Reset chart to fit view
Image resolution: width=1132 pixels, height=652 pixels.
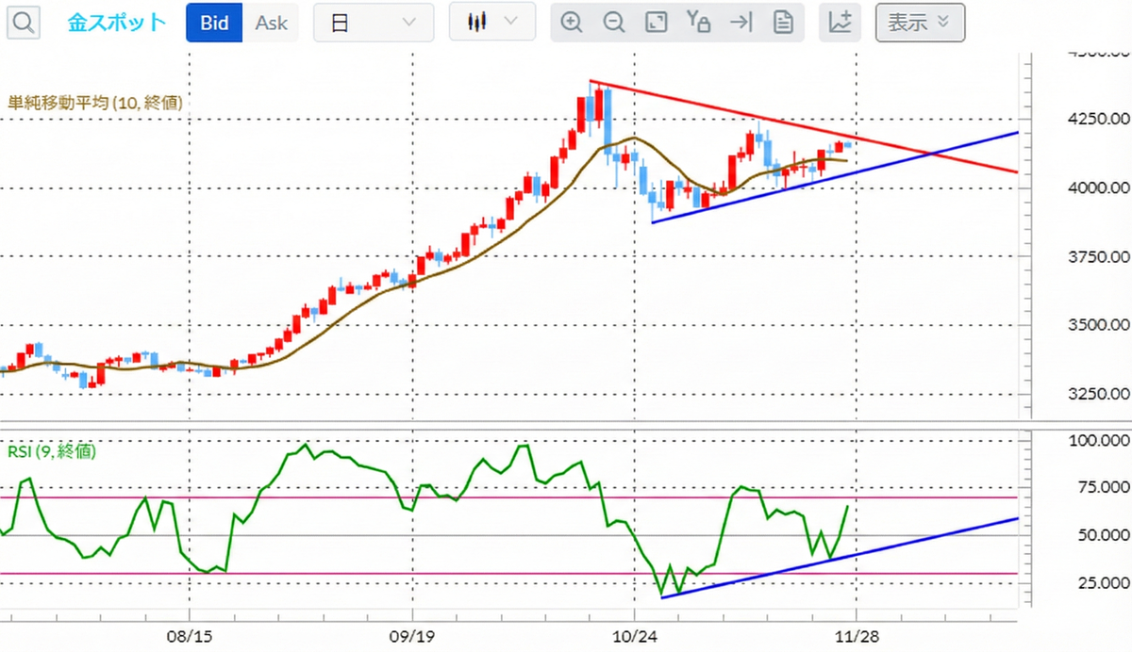click(657, 23)
